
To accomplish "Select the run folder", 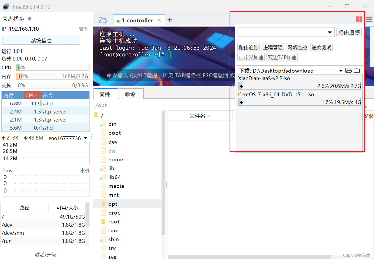I will coord(113,230).
